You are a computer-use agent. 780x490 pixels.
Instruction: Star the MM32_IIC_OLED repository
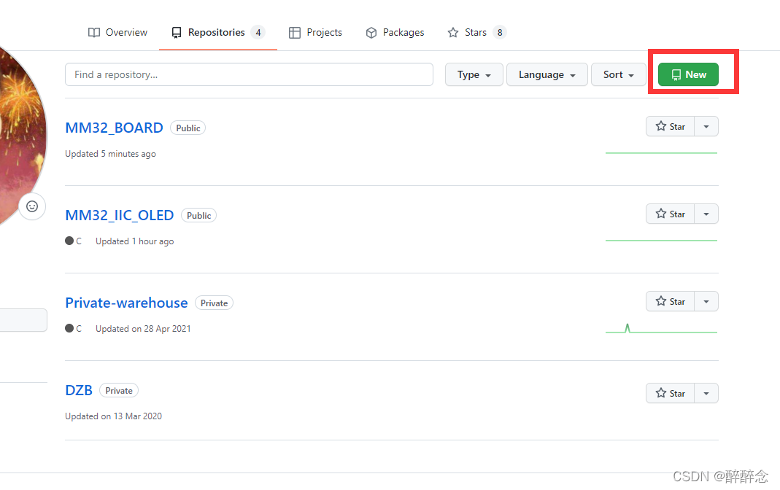tap(670, 214)
